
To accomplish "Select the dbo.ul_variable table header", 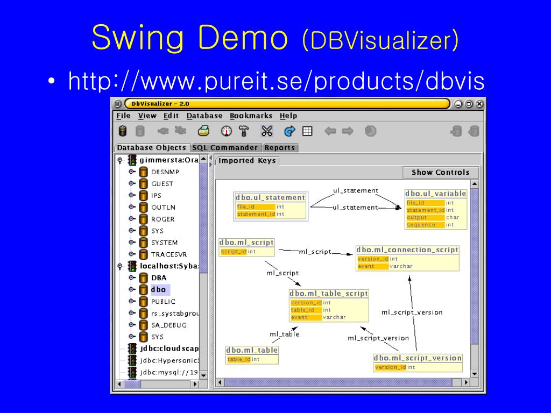I will [x=436, y=194].
